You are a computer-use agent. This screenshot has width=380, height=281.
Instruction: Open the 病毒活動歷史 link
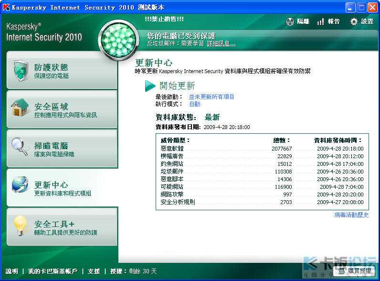point(351,215)
